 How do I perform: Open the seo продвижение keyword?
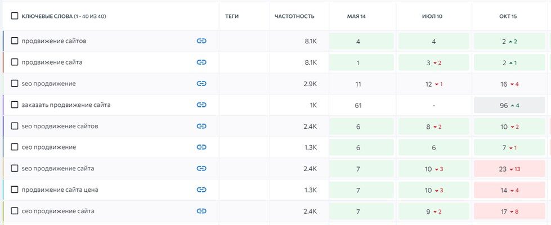(48, 84)
